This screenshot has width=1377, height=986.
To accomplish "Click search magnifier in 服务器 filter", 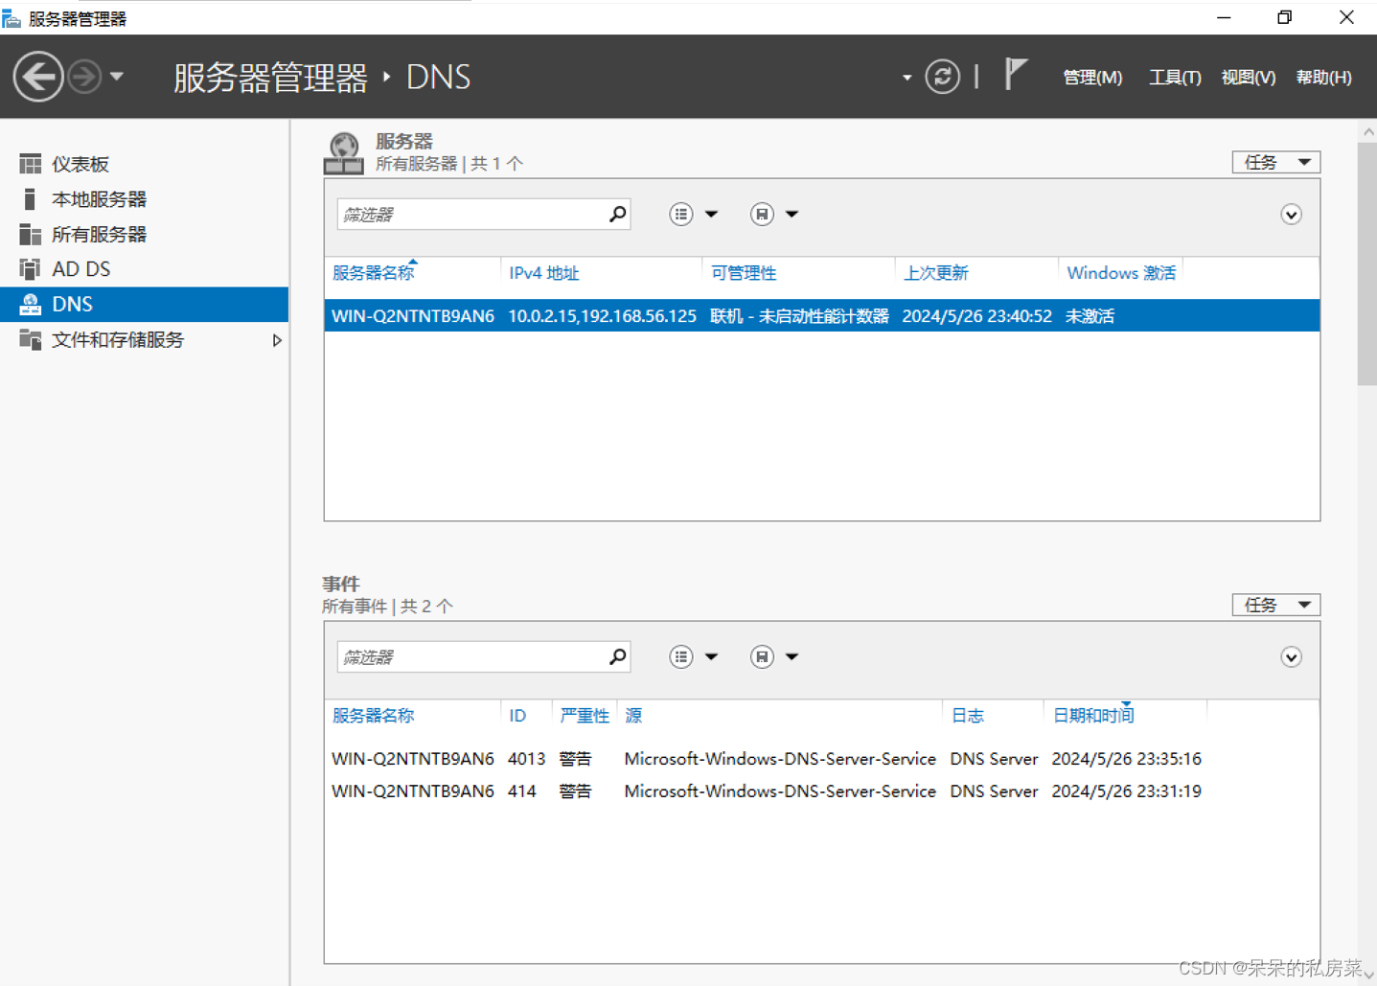I will [618, 215].
